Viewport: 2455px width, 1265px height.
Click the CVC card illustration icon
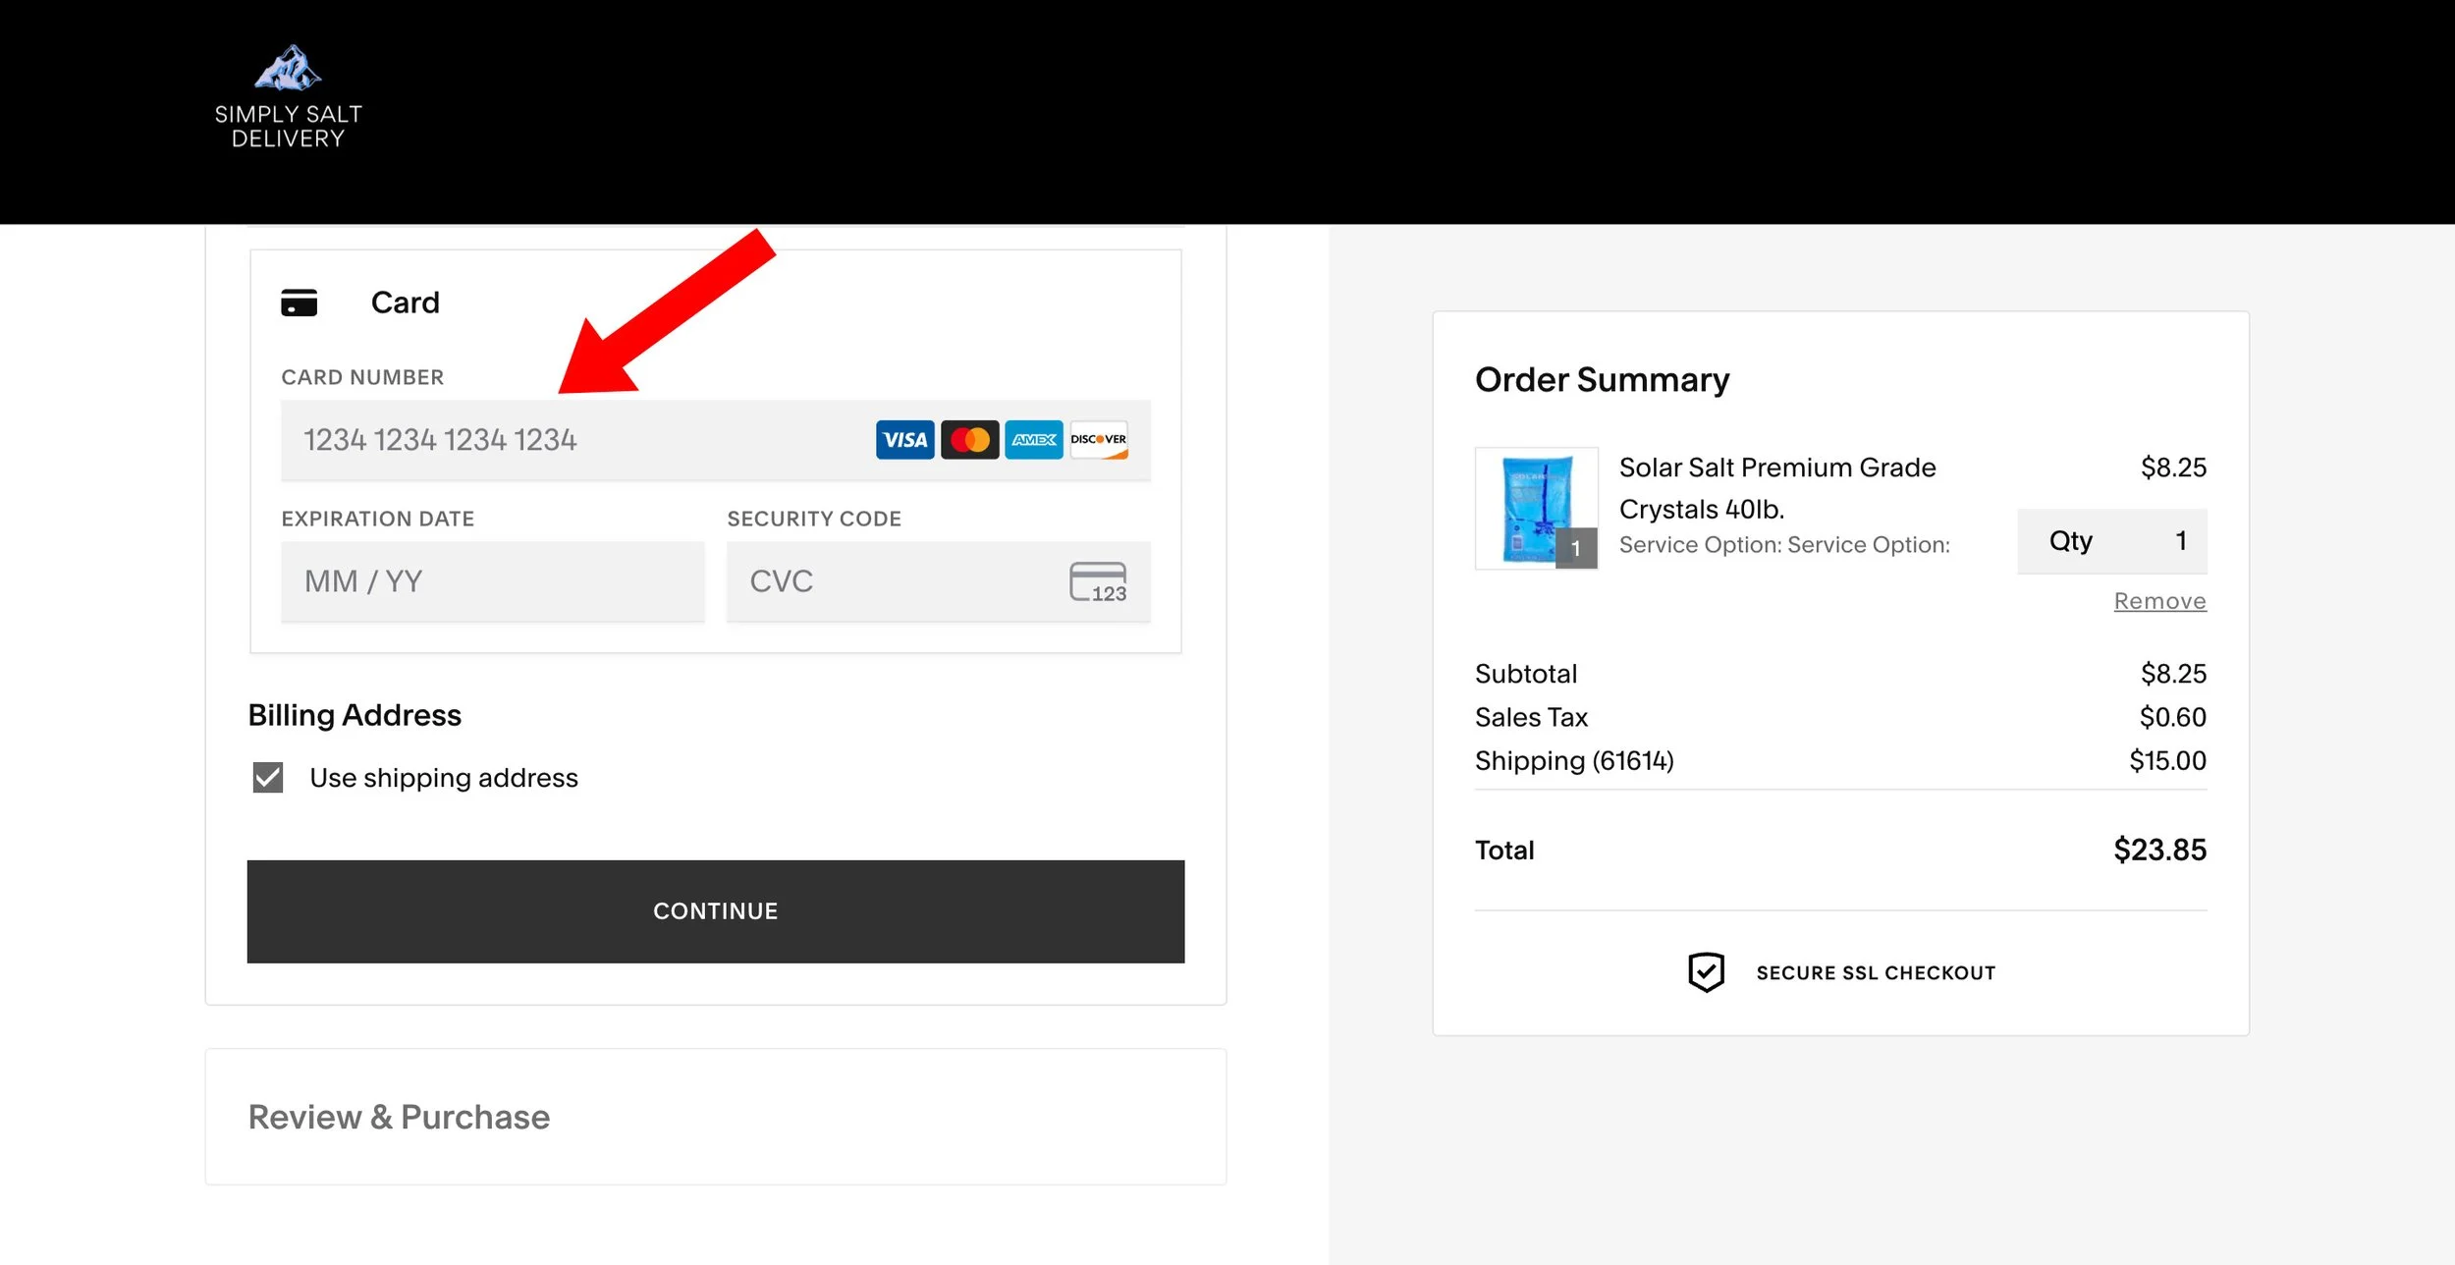click(x=1098, y=581)
